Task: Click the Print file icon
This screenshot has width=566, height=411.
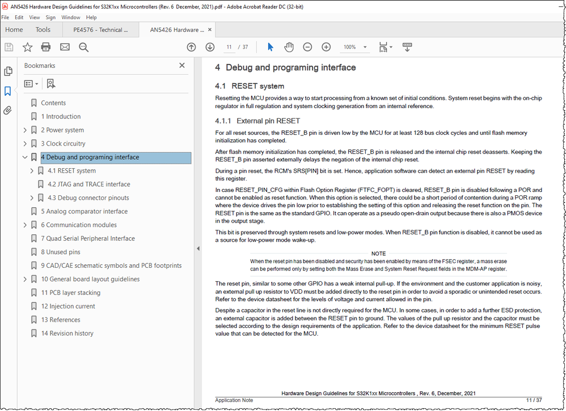Action: pyautogui.click(x=46, y=47)
